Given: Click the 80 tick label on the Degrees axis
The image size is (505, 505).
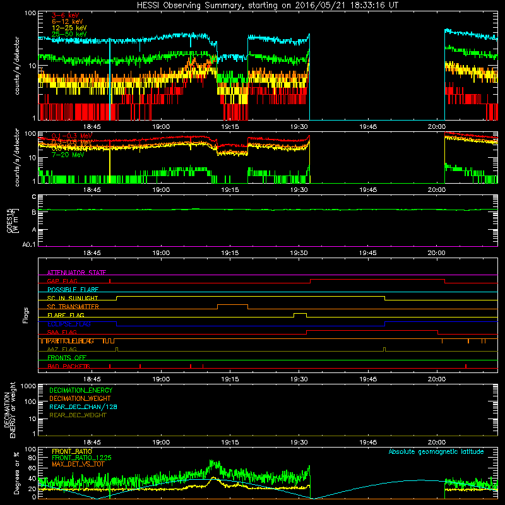Looking at the screenshot, I should 32,458.
